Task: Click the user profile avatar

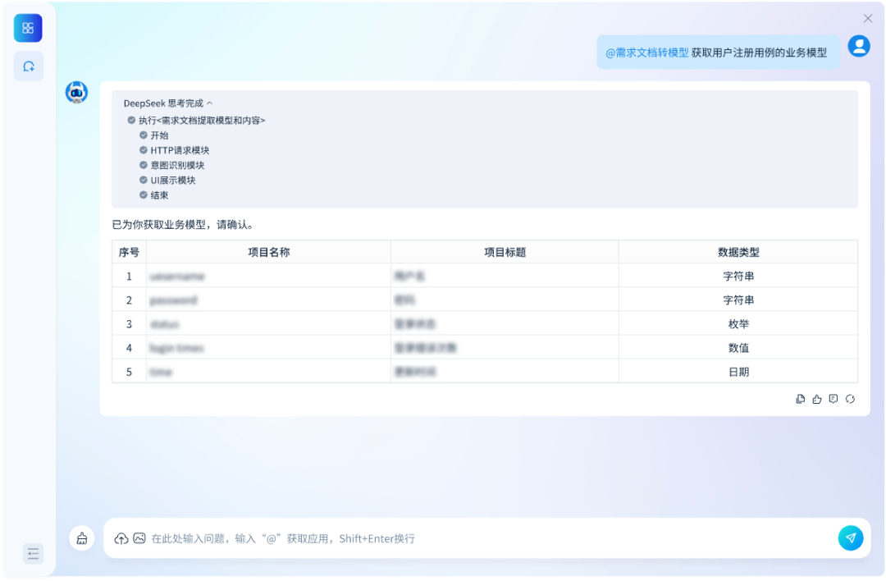Action: pos(858,46)
